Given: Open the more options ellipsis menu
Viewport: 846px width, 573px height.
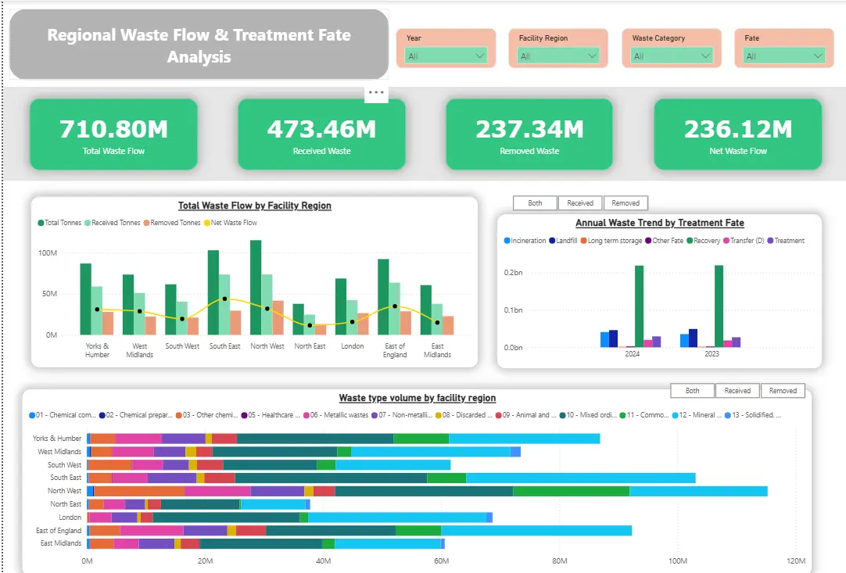Looking at the screenshot, I should click(376, 93).
